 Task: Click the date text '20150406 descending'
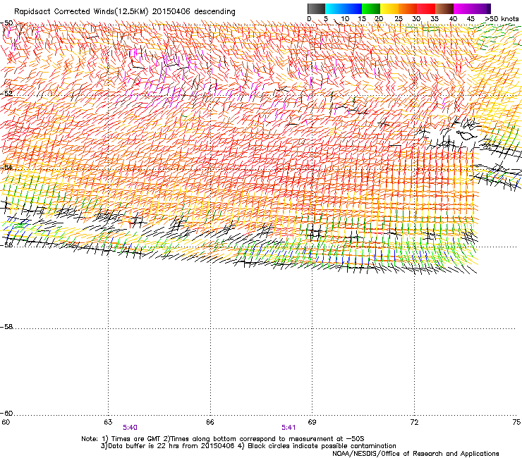click(x=194, y=12)
